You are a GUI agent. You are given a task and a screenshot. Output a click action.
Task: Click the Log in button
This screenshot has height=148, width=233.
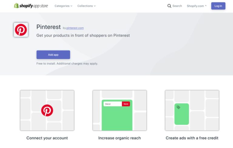tap(218, 6)
